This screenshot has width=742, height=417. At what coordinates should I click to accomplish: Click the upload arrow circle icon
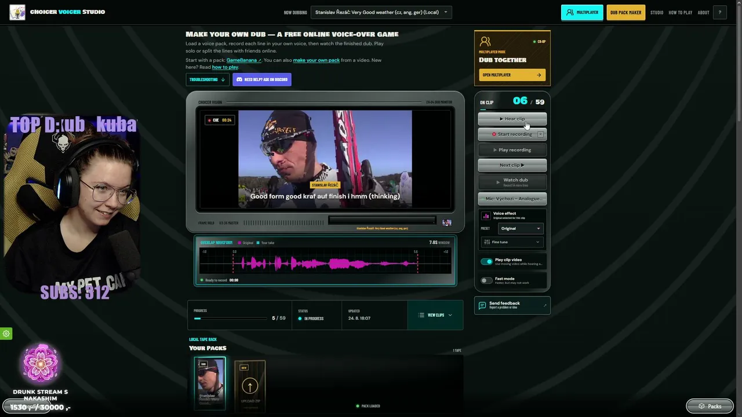click(250, 386)
